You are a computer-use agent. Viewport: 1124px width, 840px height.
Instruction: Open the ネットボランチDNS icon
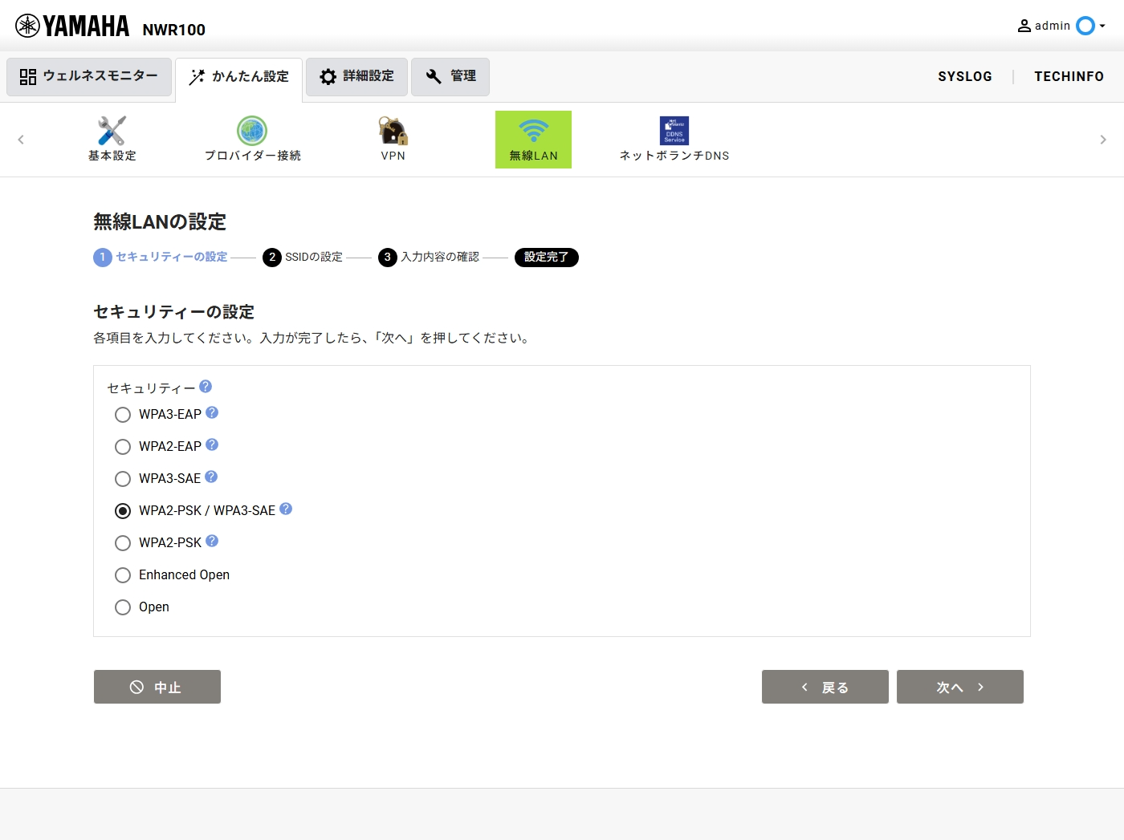[x=674, y=132]
